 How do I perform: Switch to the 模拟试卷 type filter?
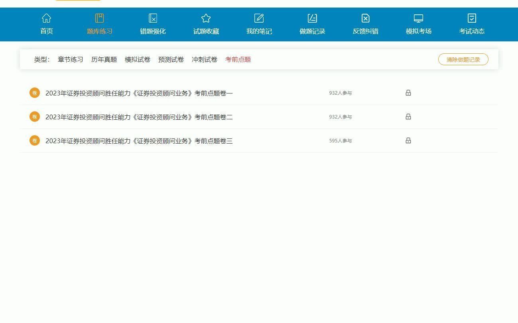pyautogui.click(x=138, y=60)
